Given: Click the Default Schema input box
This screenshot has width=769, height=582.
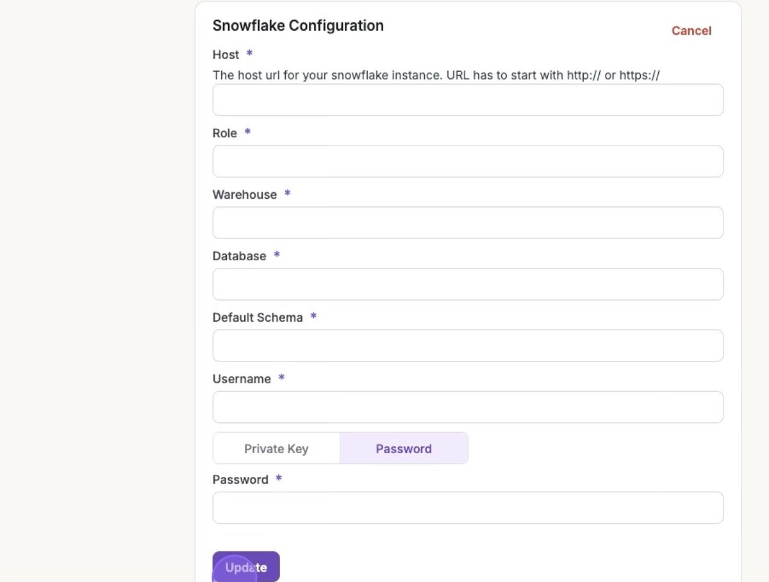Looking at the screenshot, I should tap(468, 346).
